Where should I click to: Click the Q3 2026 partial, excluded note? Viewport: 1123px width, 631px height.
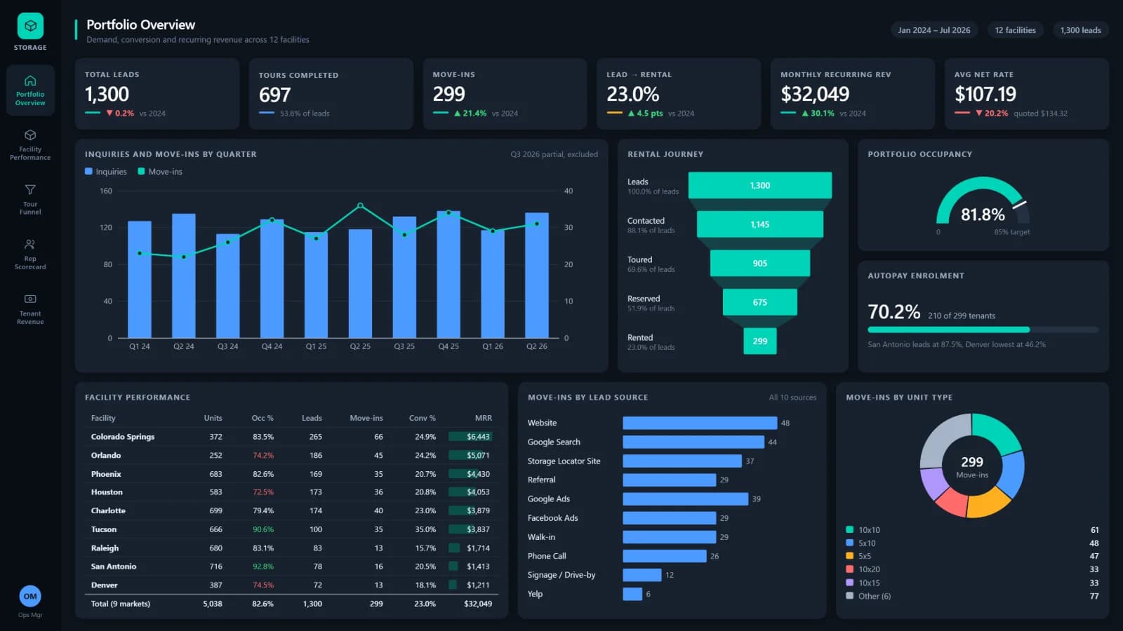click(554, 154)
